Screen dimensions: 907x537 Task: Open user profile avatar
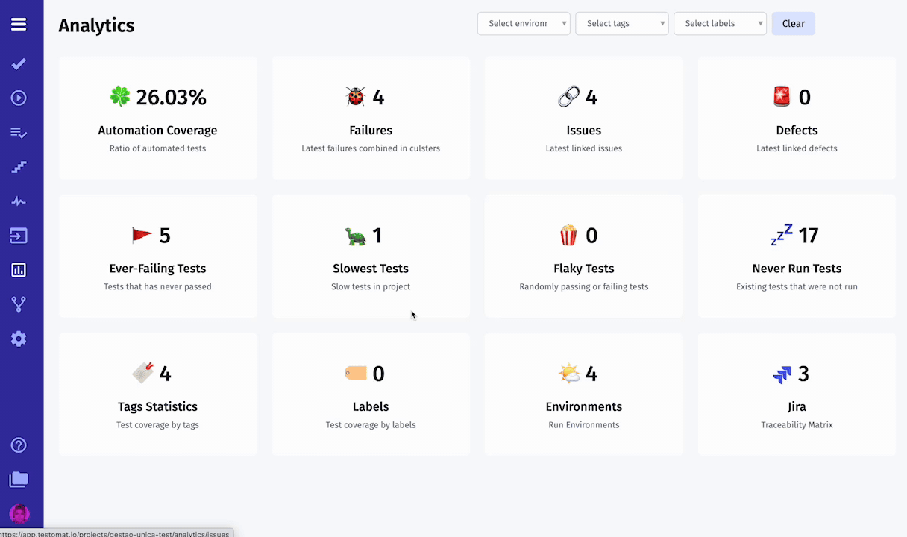point(19,513)
